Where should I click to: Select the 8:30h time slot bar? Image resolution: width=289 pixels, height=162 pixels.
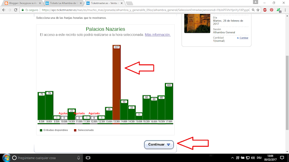pos(42,106)
